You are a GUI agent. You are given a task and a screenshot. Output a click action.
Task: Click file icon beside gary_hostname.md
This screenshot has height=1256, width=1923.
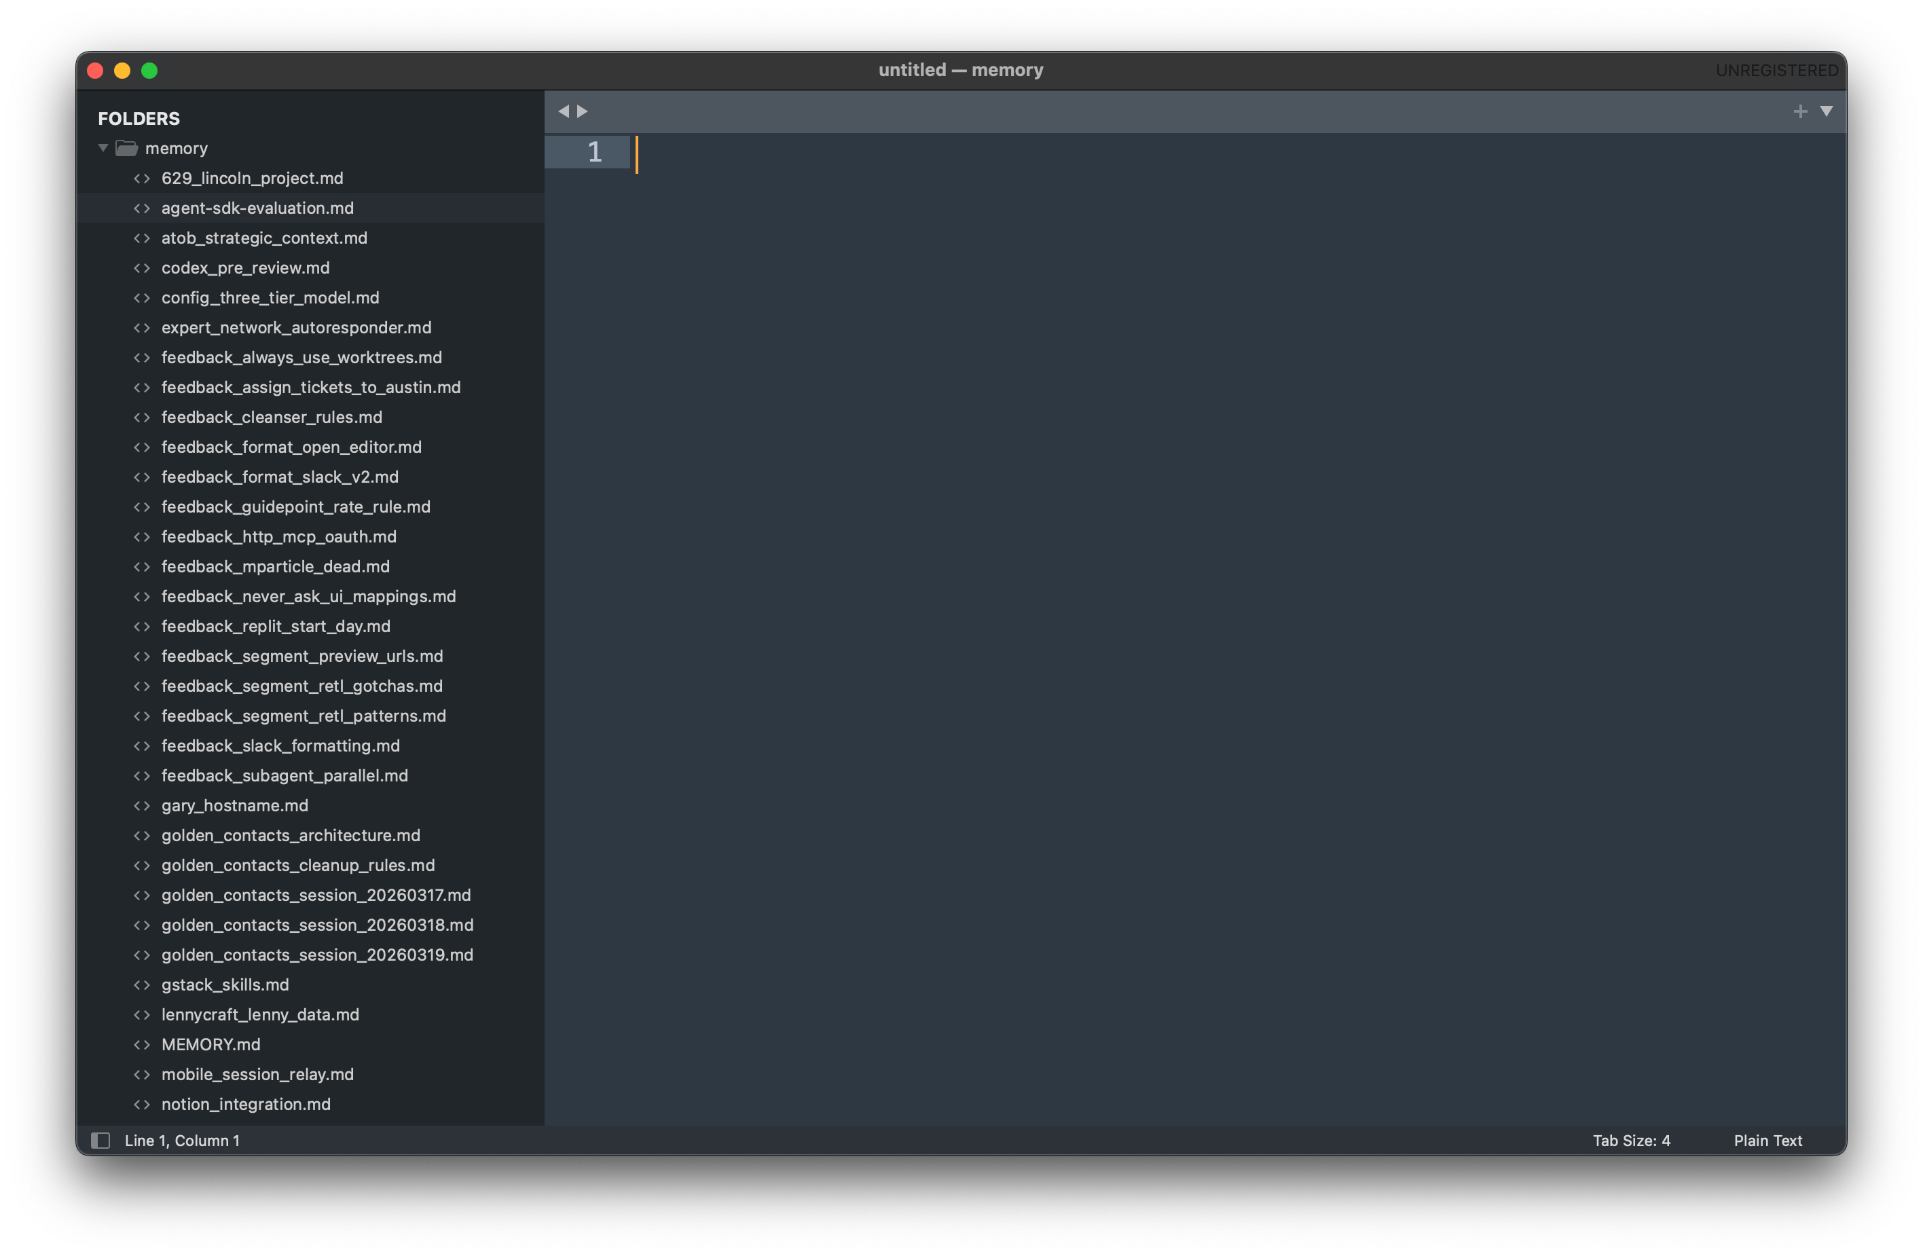click(x=141, y=805)
